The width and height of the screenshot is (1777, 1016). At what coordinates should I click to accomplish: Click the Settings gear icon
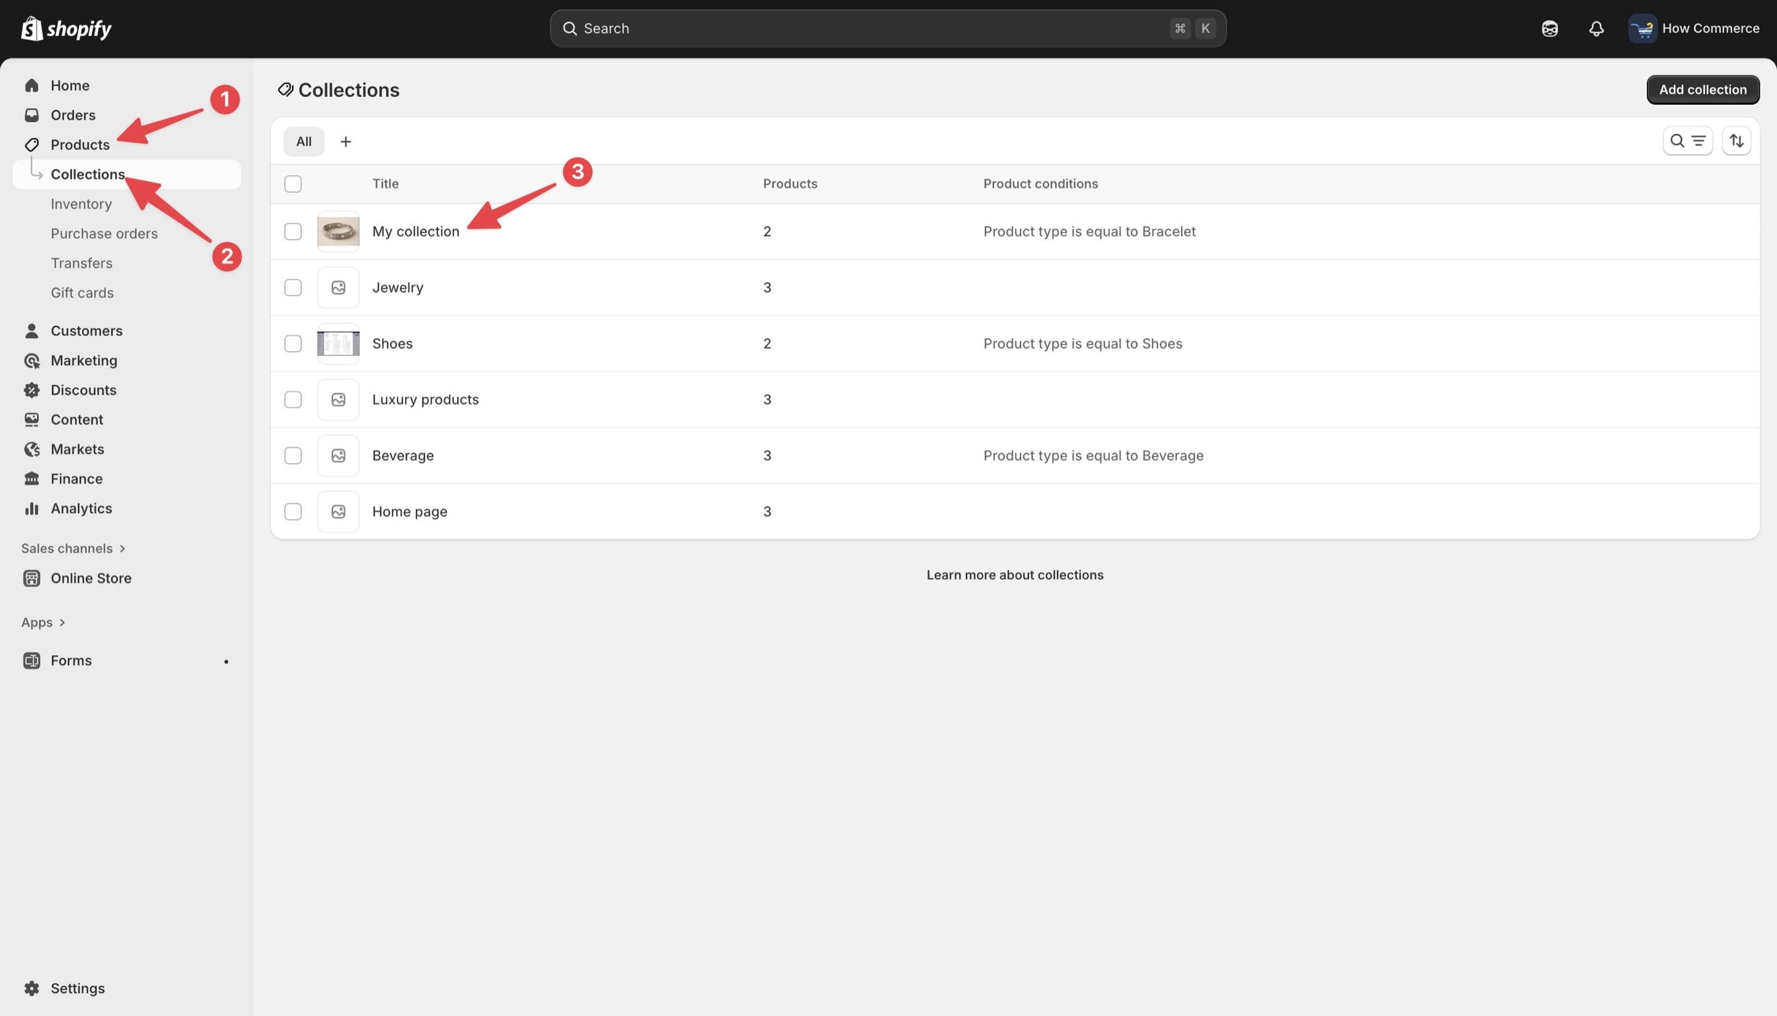(31, 988)
